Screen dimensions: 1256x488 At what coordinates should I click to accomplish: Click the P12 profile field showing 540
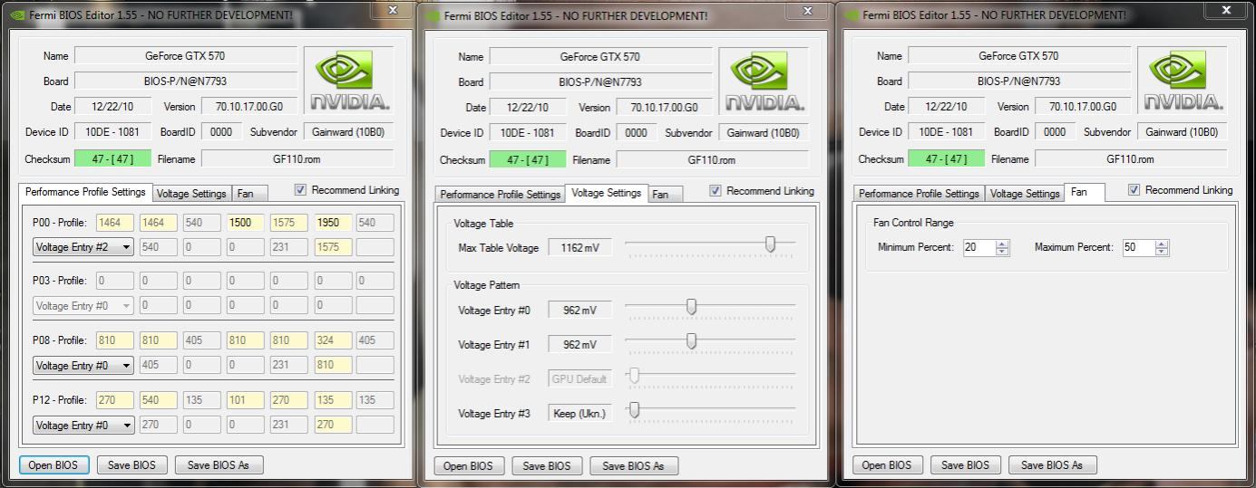tap(158, 400)
